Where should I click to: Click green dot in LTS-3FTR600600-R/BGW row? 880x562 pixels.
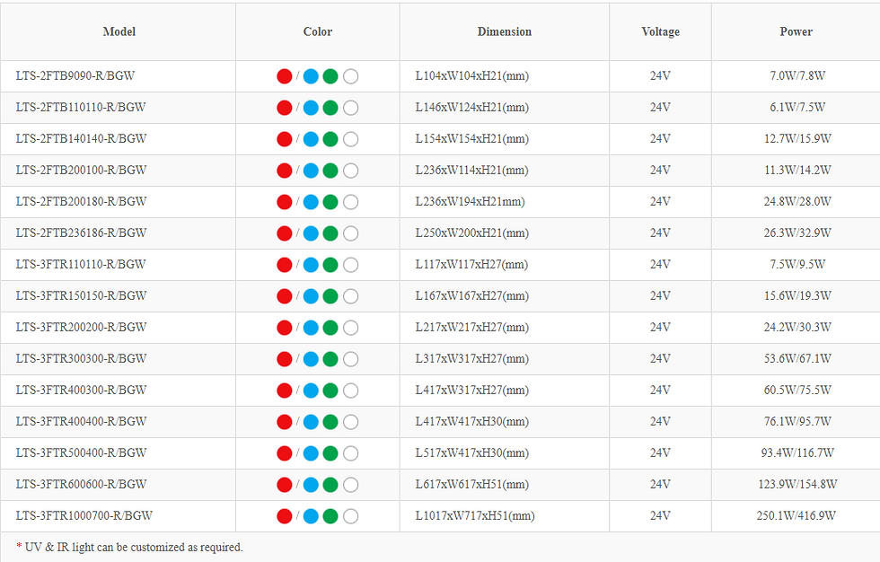click(330, 485)
